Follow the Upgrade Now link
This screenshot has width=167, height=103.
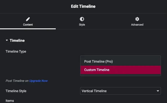39,81
